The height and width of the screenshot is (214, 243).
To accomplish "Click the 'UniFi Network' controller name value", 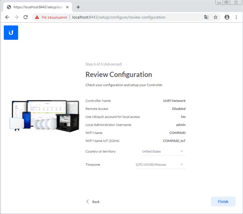I will click(x=174, y=101).
